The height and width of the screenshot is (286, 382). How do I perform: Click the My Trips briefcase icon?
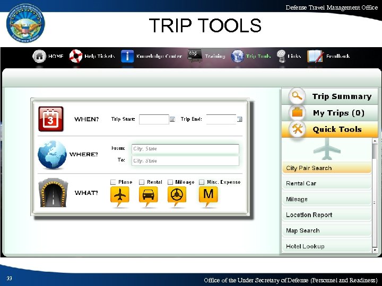click(297, 113)
